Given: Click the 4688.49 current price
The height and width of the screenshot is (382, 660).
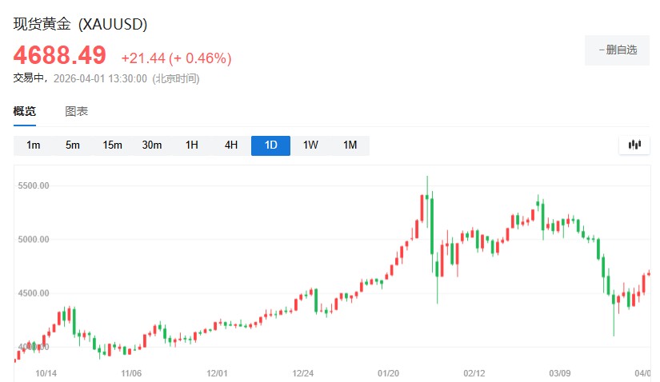Looking at the screenshot, I should point(59,55).
